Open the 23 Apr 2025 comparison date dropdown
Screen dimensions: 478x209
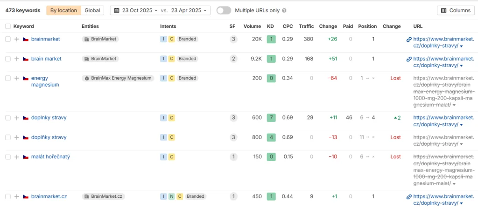pyautogui.click(x=189, y=10)
